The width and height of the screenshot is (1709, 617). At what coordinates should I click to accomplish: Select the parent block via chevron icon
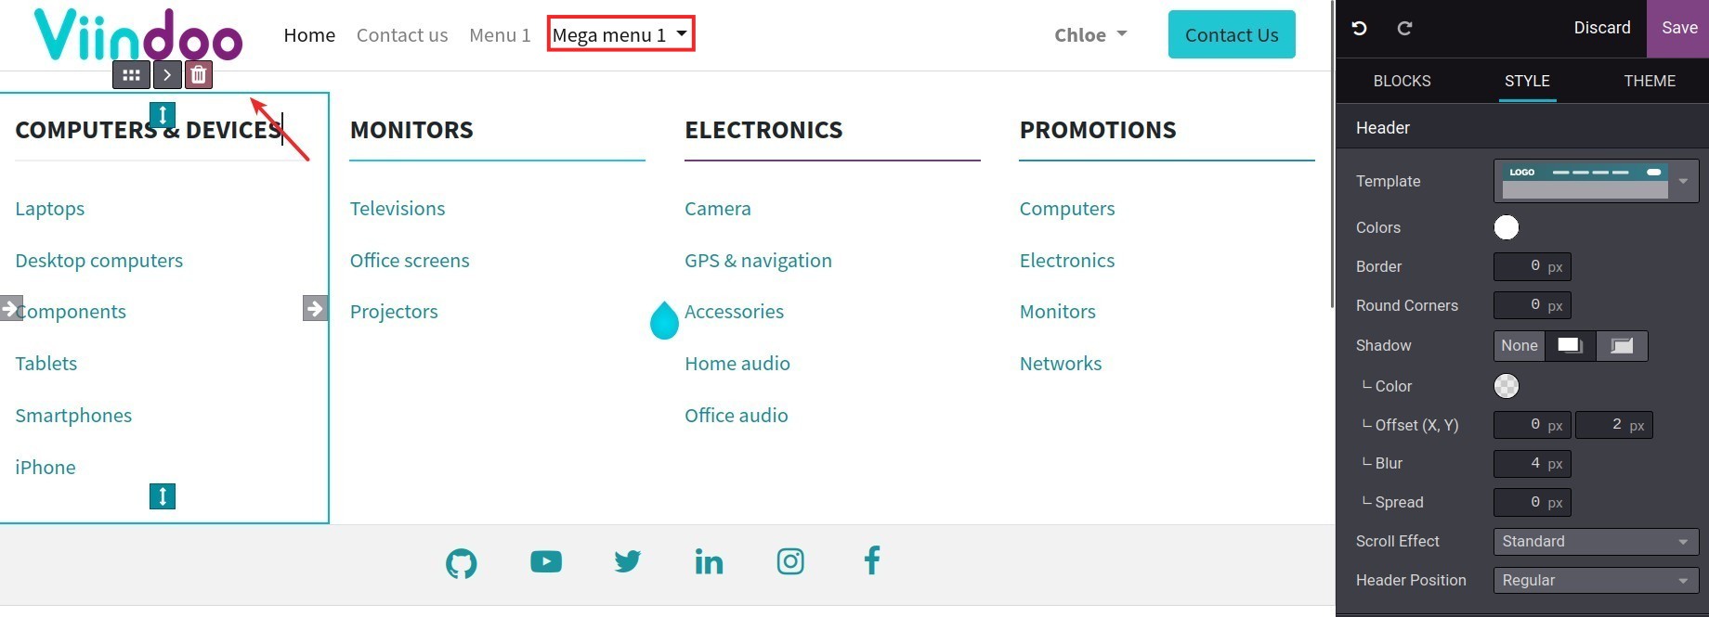coord(166,74)
